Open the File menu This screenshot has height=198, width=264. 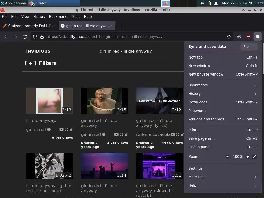5,16
